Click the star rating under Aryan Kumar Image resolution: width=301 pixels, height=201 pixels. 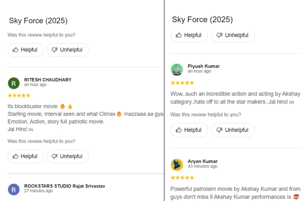coord(182,177)
